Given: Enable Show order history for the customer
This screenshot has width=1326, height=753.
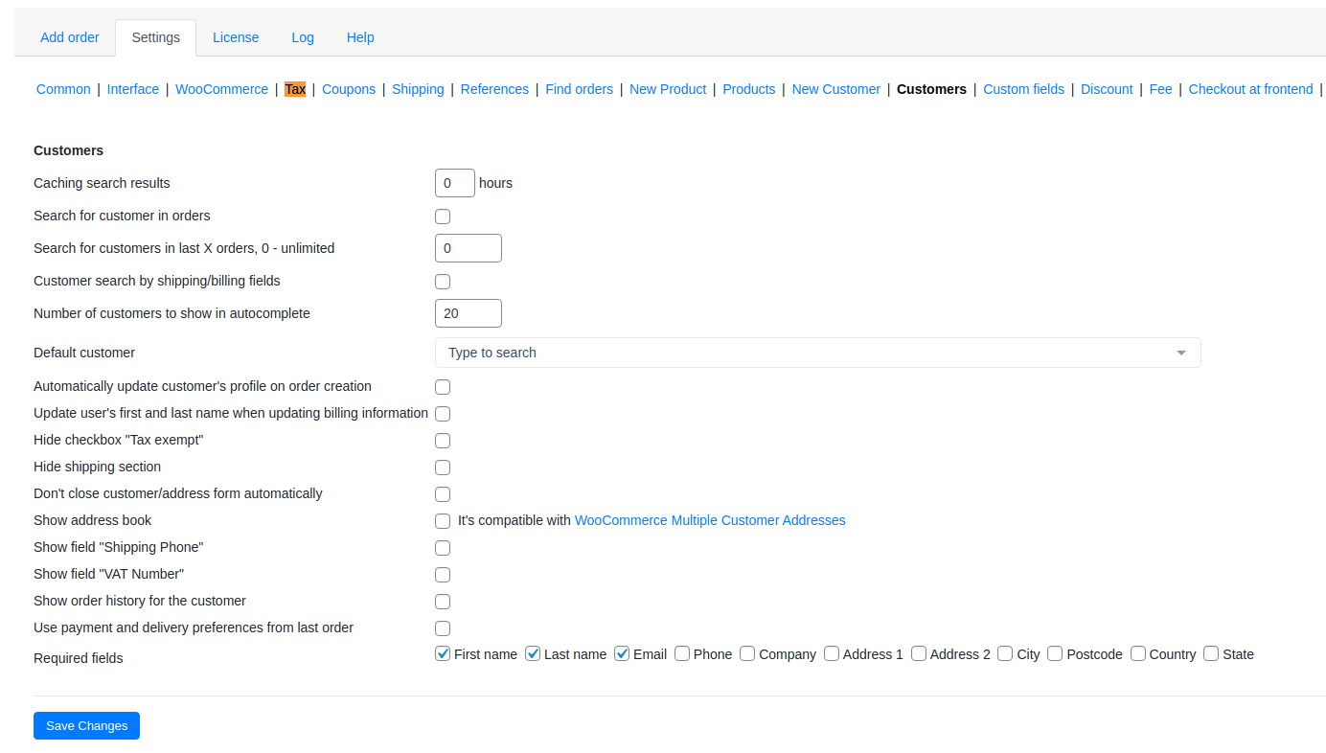Looking at the screenshot, I should click(443, 602).
